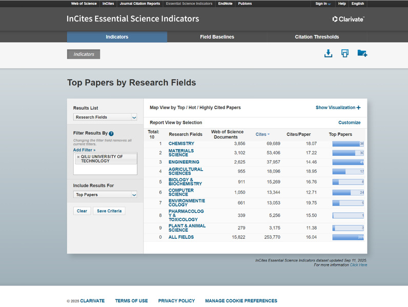Open the Add Filter link
408x307 pixels.
coord(84,150)
